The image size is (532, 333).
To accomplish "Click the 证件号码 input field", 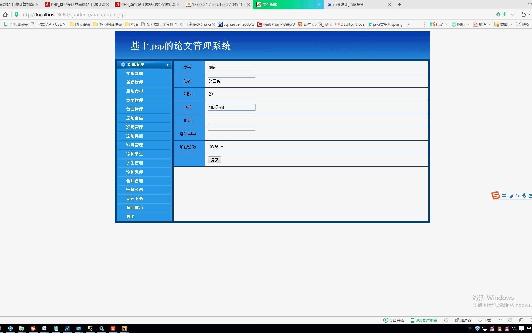I will point(232,134).
